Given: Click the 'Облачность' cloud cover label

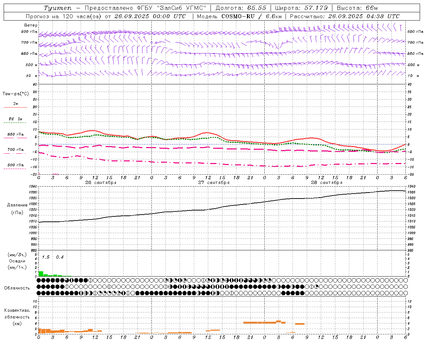Looking at the screenshot, I should pyautogui.click(x=17, y=288).
